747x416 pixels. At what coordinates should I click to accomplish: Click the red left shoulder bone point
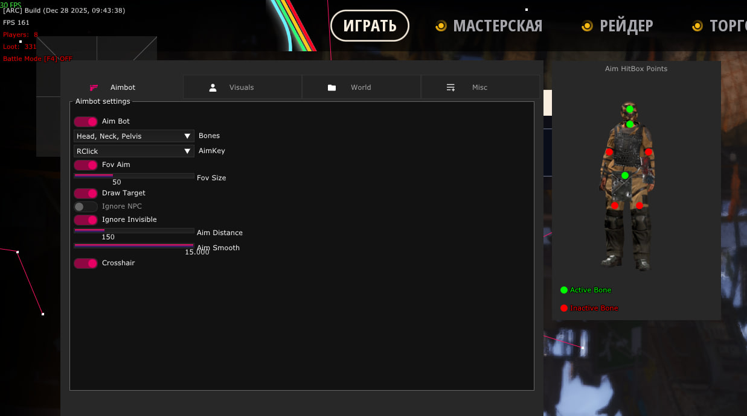click(x=609, y=152)
